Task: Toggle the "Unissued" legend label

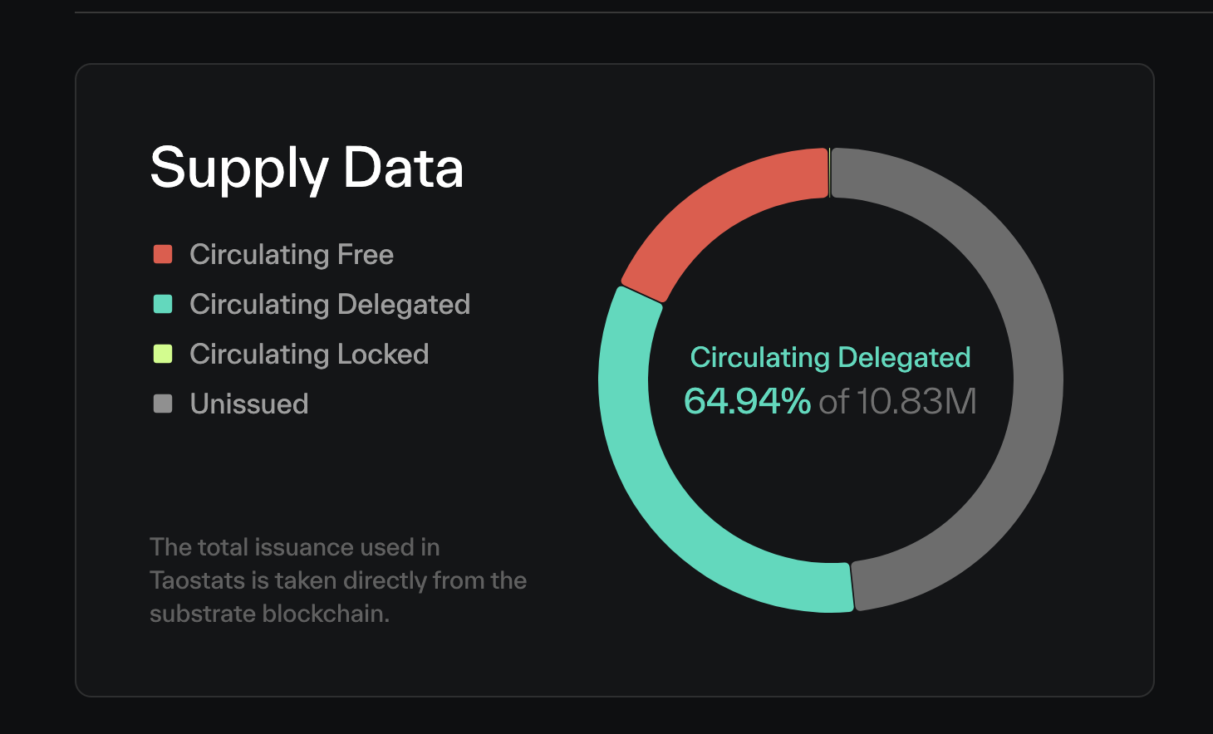Action: click(248, 404)
